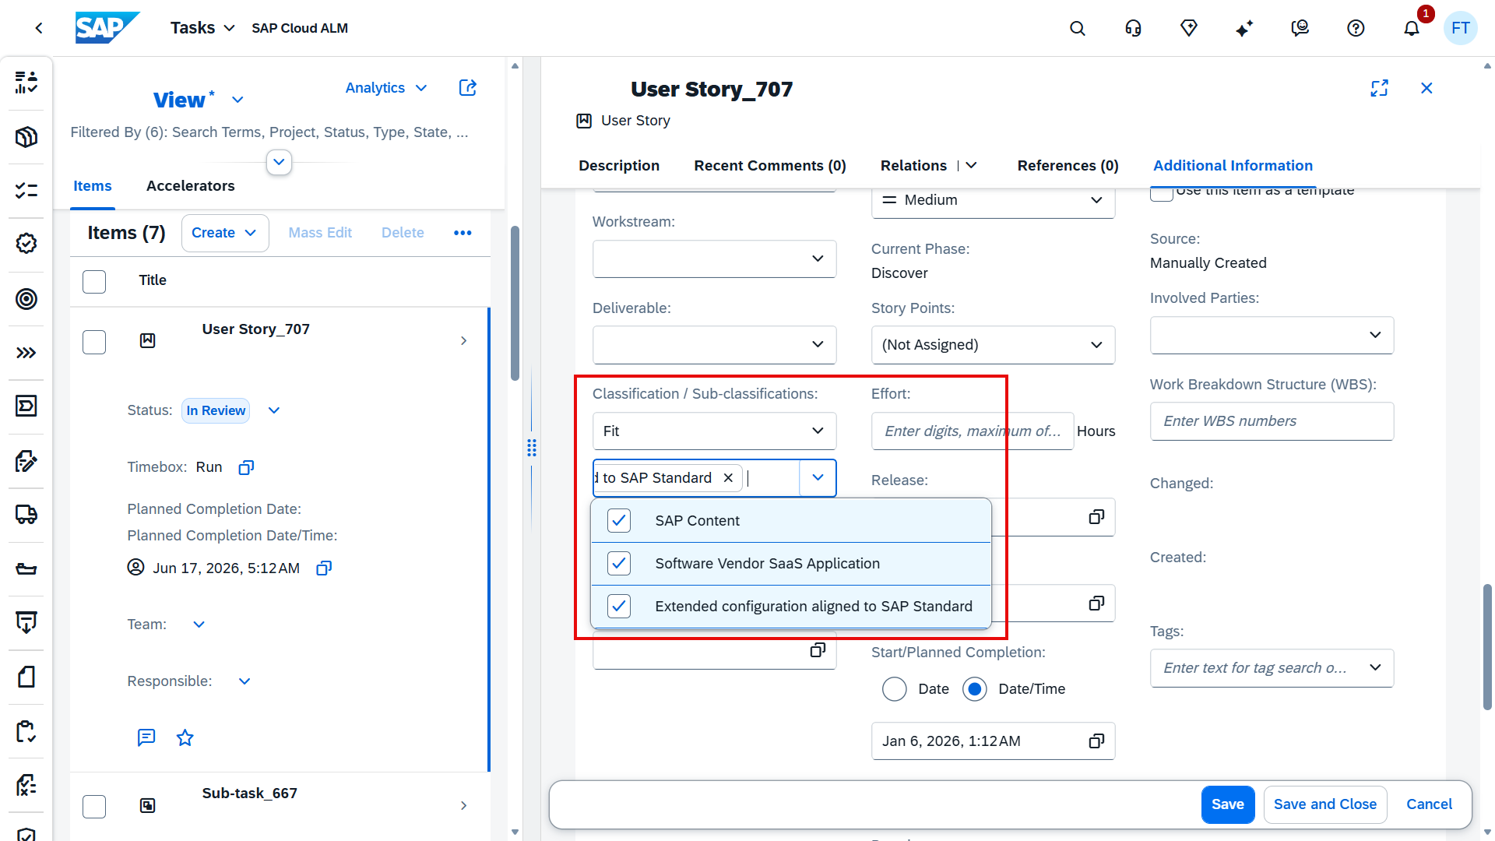The image size is (1495, 841).
Task: Open the In Review status dropdown
Action: coord(274,410)
